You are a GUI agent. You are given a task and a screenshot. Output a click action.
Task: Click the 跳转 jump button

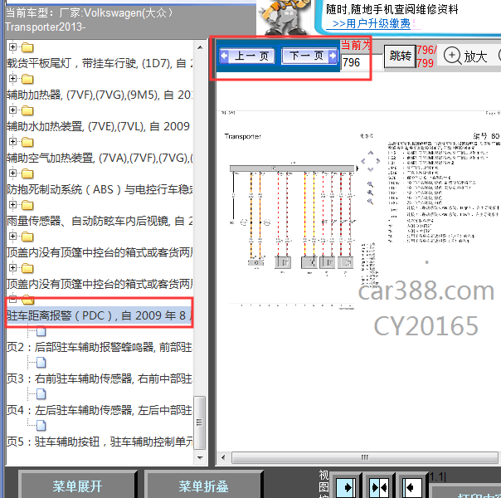click(x=400, y=56)
